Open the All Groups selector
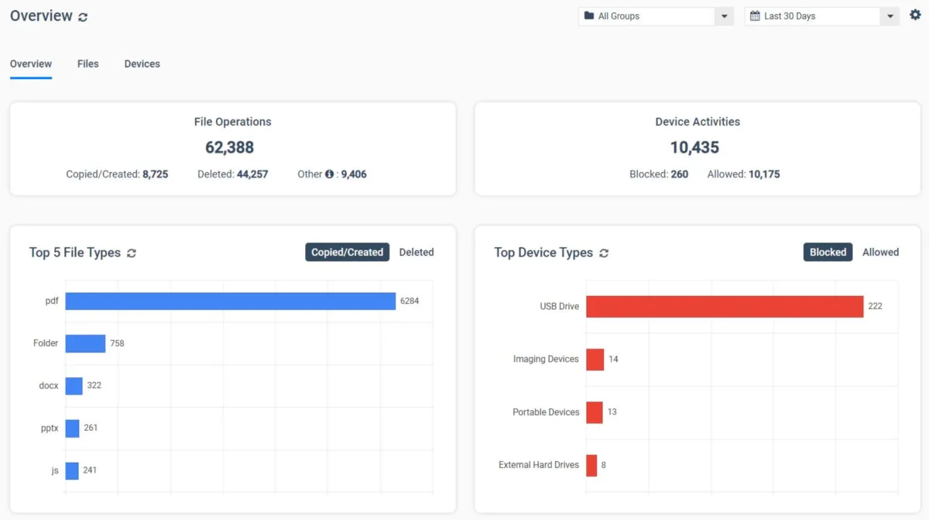 click(x=646, y=16)
